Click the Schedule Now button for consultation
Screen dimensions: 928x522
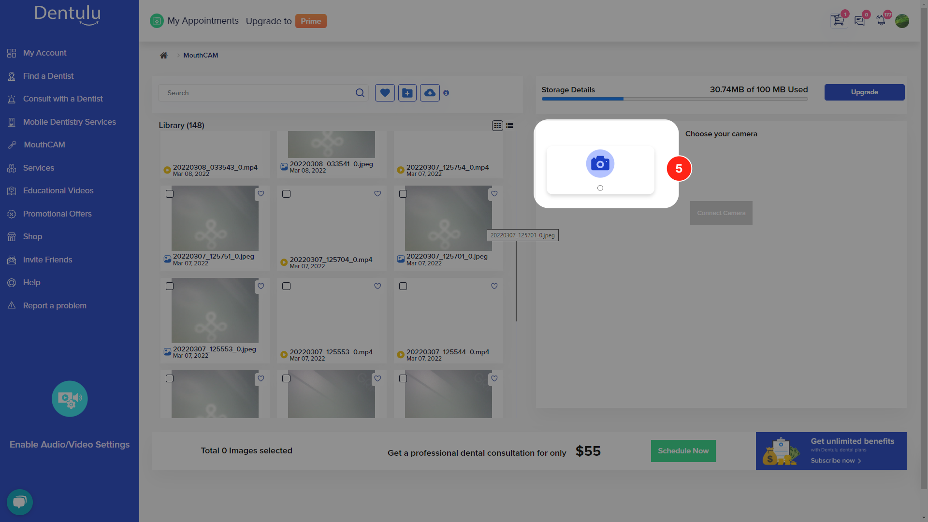click(683, 450)
